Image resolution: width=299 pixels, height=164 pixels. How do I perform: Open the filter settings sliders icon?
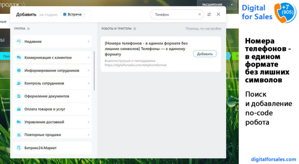(x=209, y=14)
